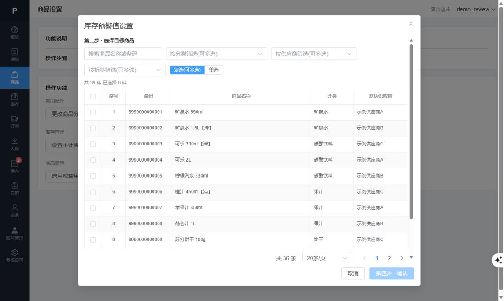
Task: Check the box for 可乐 2L row
Action: 93,160
